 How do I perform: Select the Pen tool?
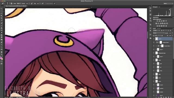coord(2,42)
